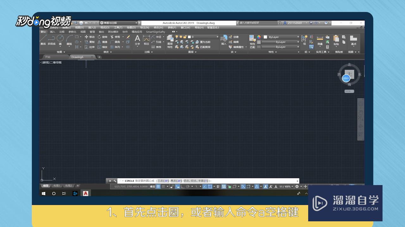Toggle ortho mode in status bar
The image size is (405, 227).
point(183,187)
